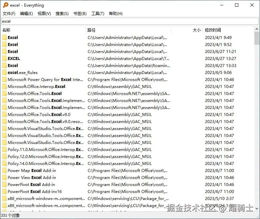Open the 工具(T) menu
The height and width of the screenshot is (219, 260).
[x=98, y=14]
